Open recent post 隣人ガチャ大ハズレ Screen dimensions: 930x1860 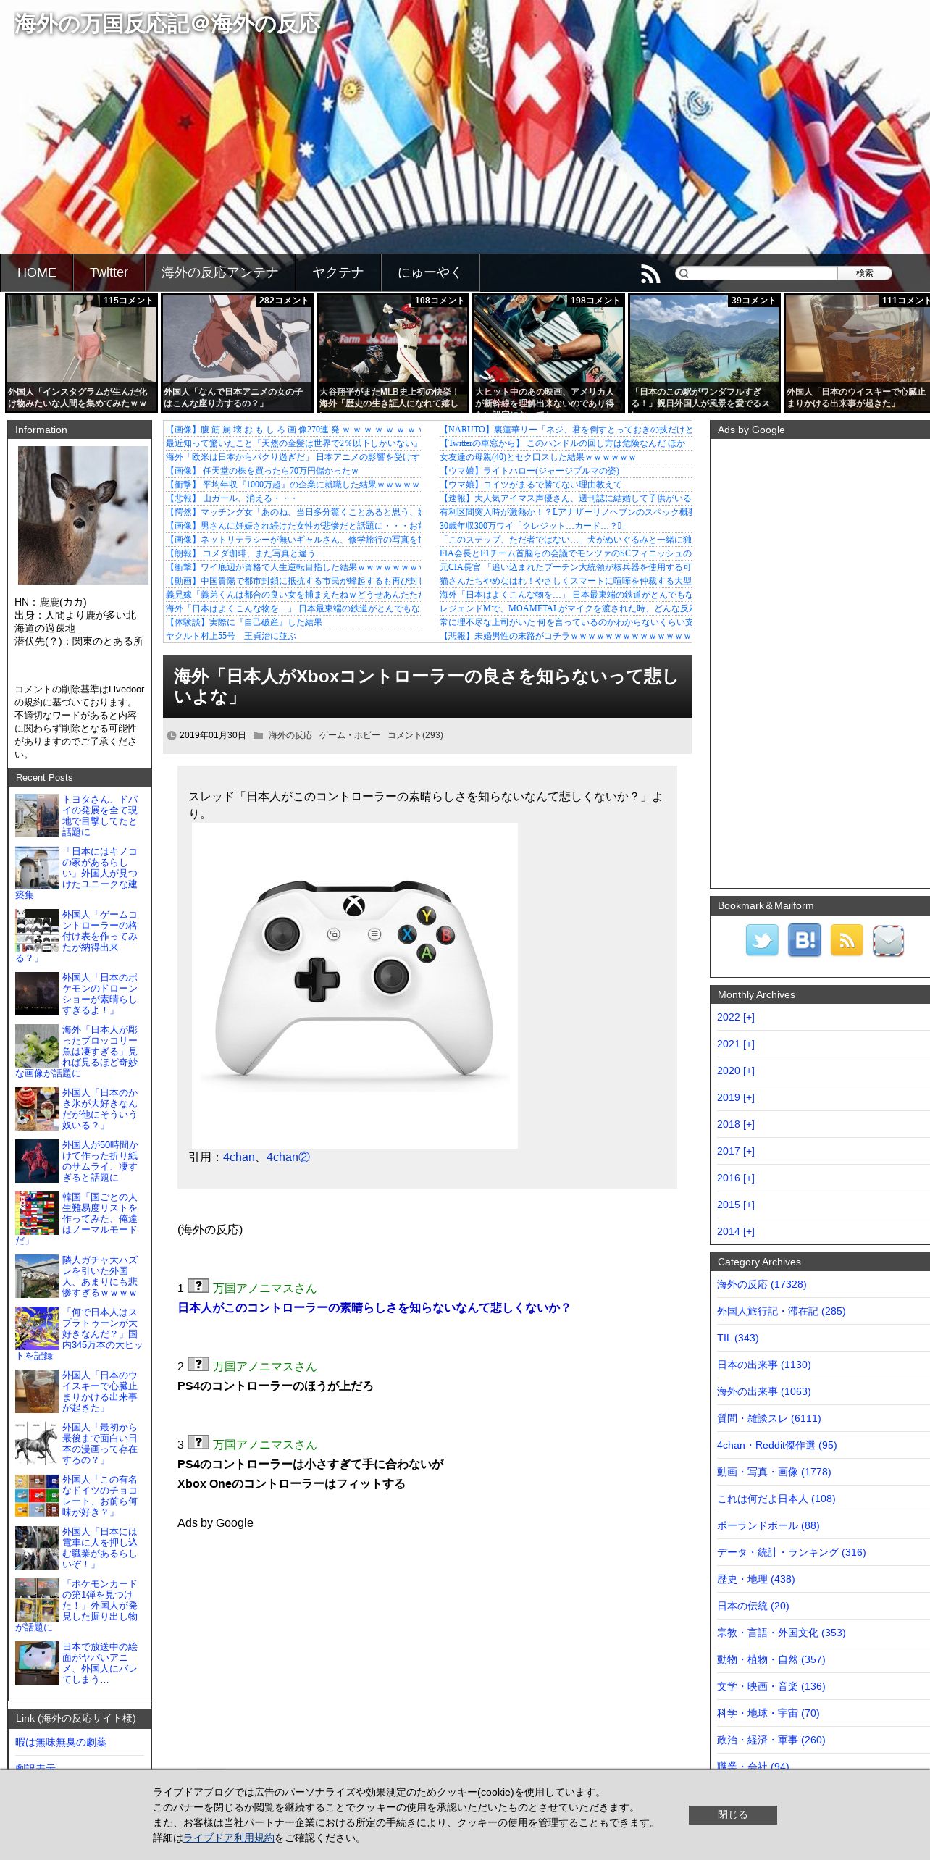[x=99, y=1276]
